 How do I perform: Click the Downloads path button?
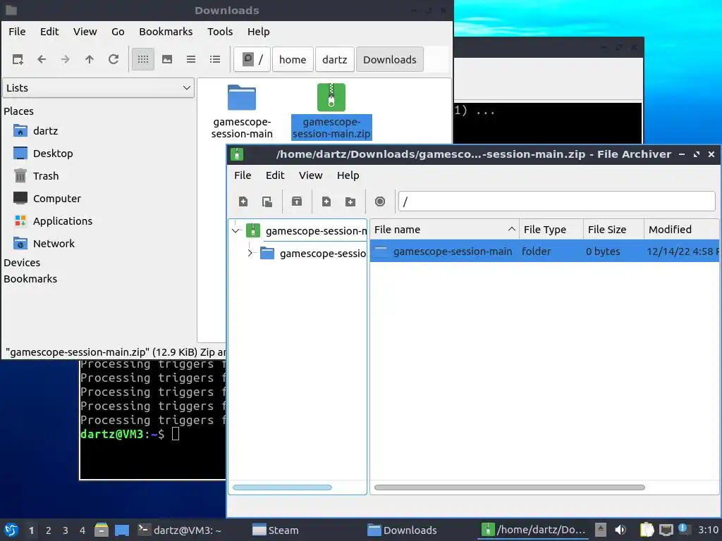389,59
